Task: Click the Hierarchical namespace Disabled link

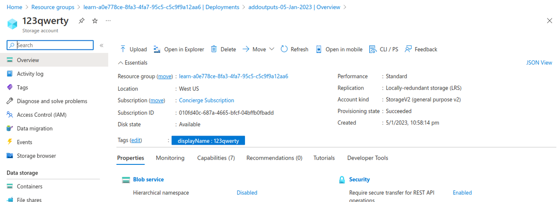Action: 247,192
